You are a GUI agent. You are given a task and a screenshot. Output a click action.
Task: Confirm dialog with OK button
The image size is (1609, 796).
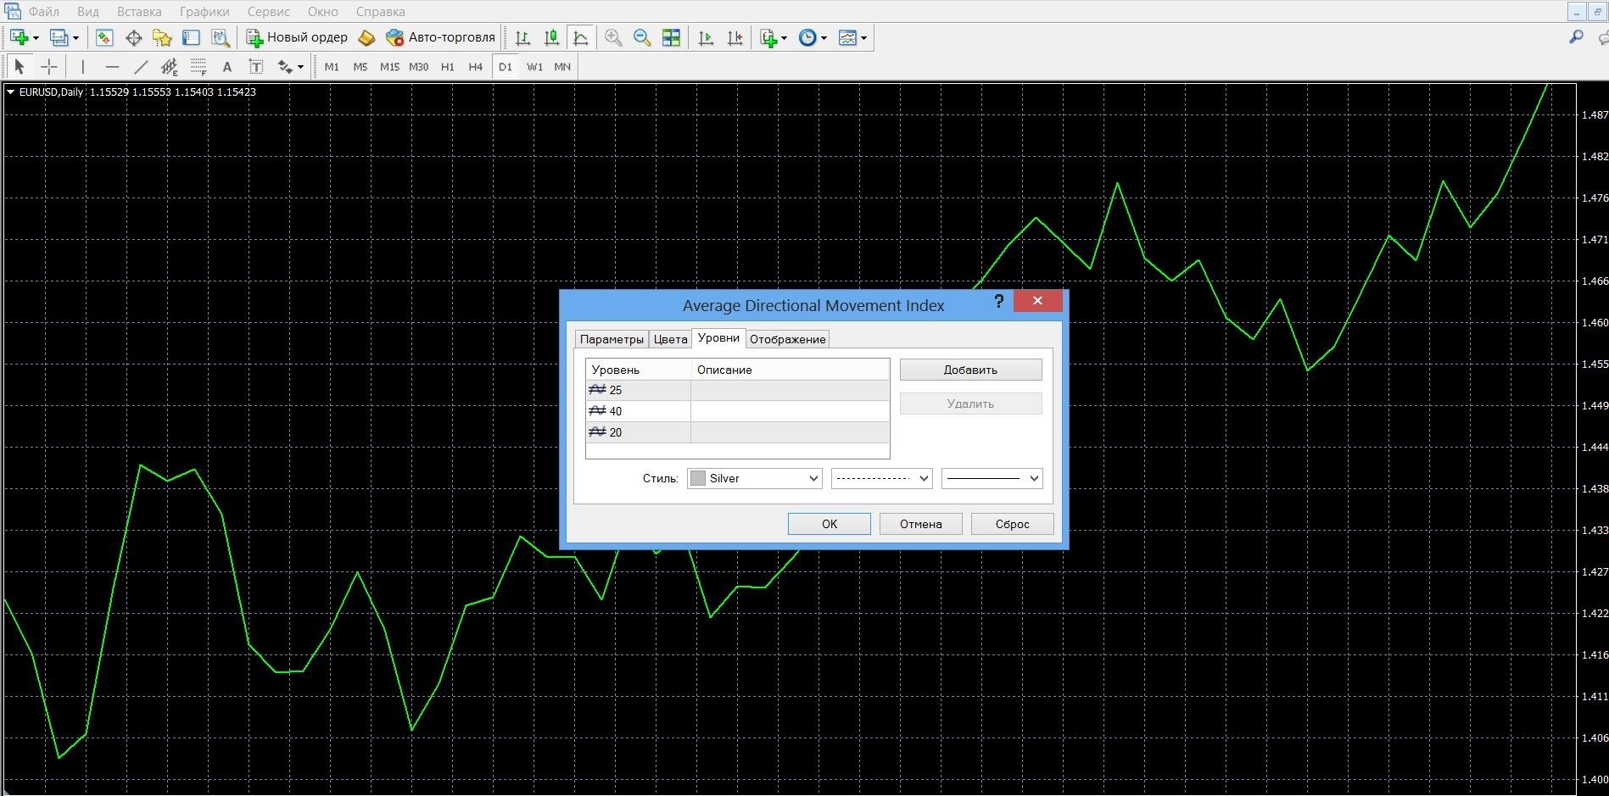click(829, 524)
